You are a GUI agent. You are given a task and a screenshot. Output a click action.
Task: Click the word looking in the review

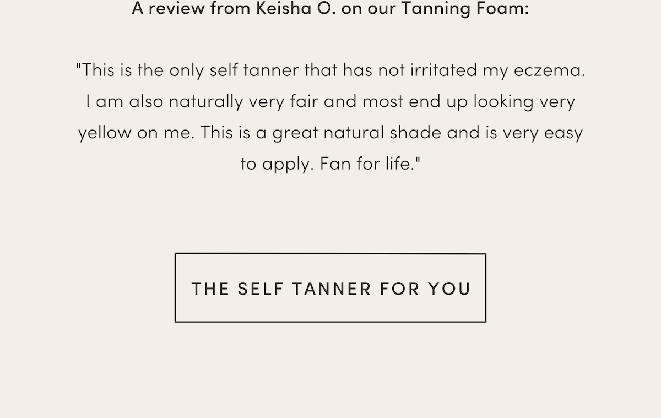pos(503,103)
